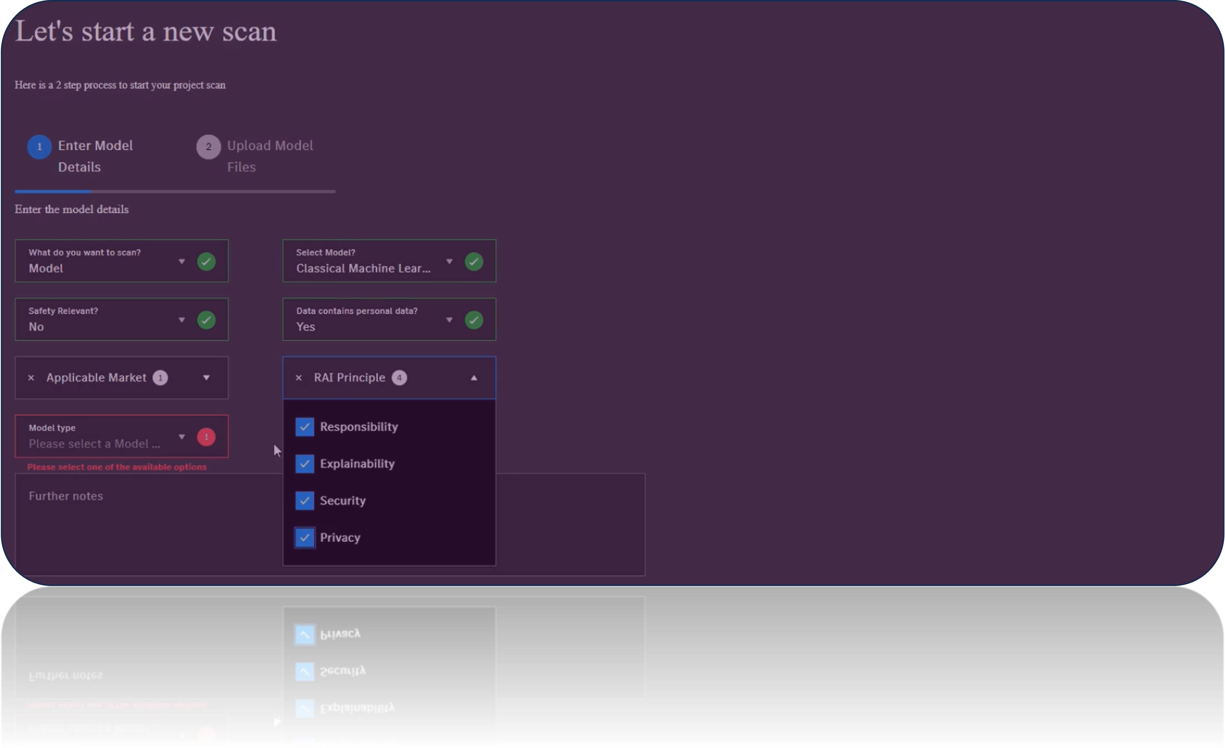This screenshot has width=1225, height=748.
Task: Click the '2 step process' description text
Action: click(120, 85)
